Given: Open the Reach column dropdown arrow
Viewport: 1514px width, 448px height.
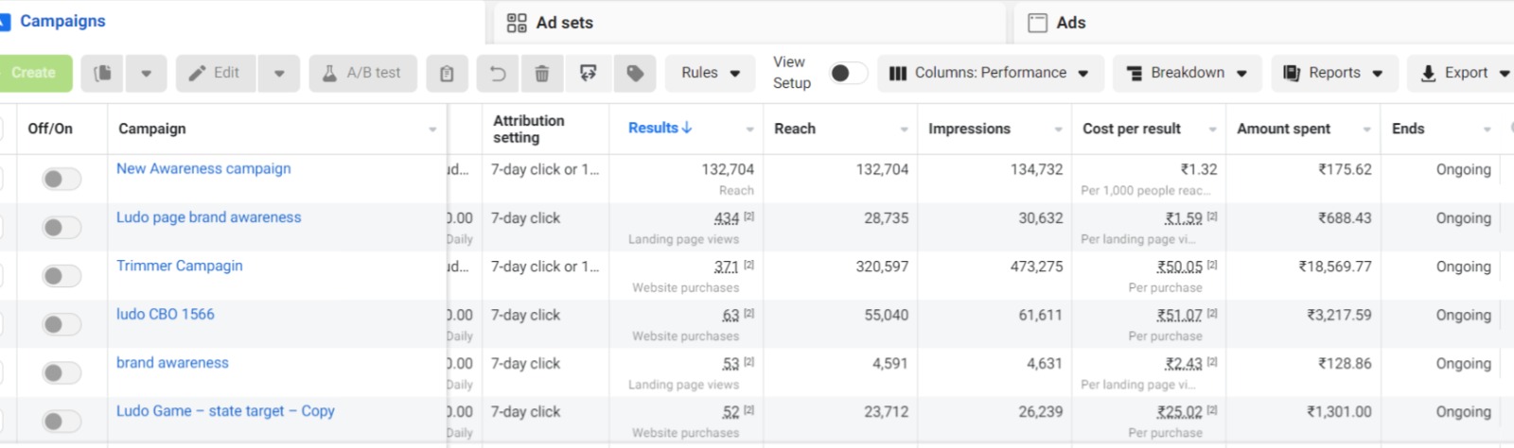Looking at the screenshot, I should pos(904,129).
